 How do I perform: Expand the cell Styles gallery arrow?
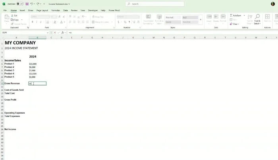point(201,20)
